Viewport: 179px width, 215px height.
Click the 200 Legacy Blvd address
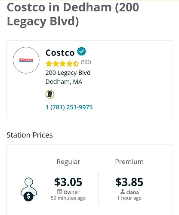click(68, 73)
